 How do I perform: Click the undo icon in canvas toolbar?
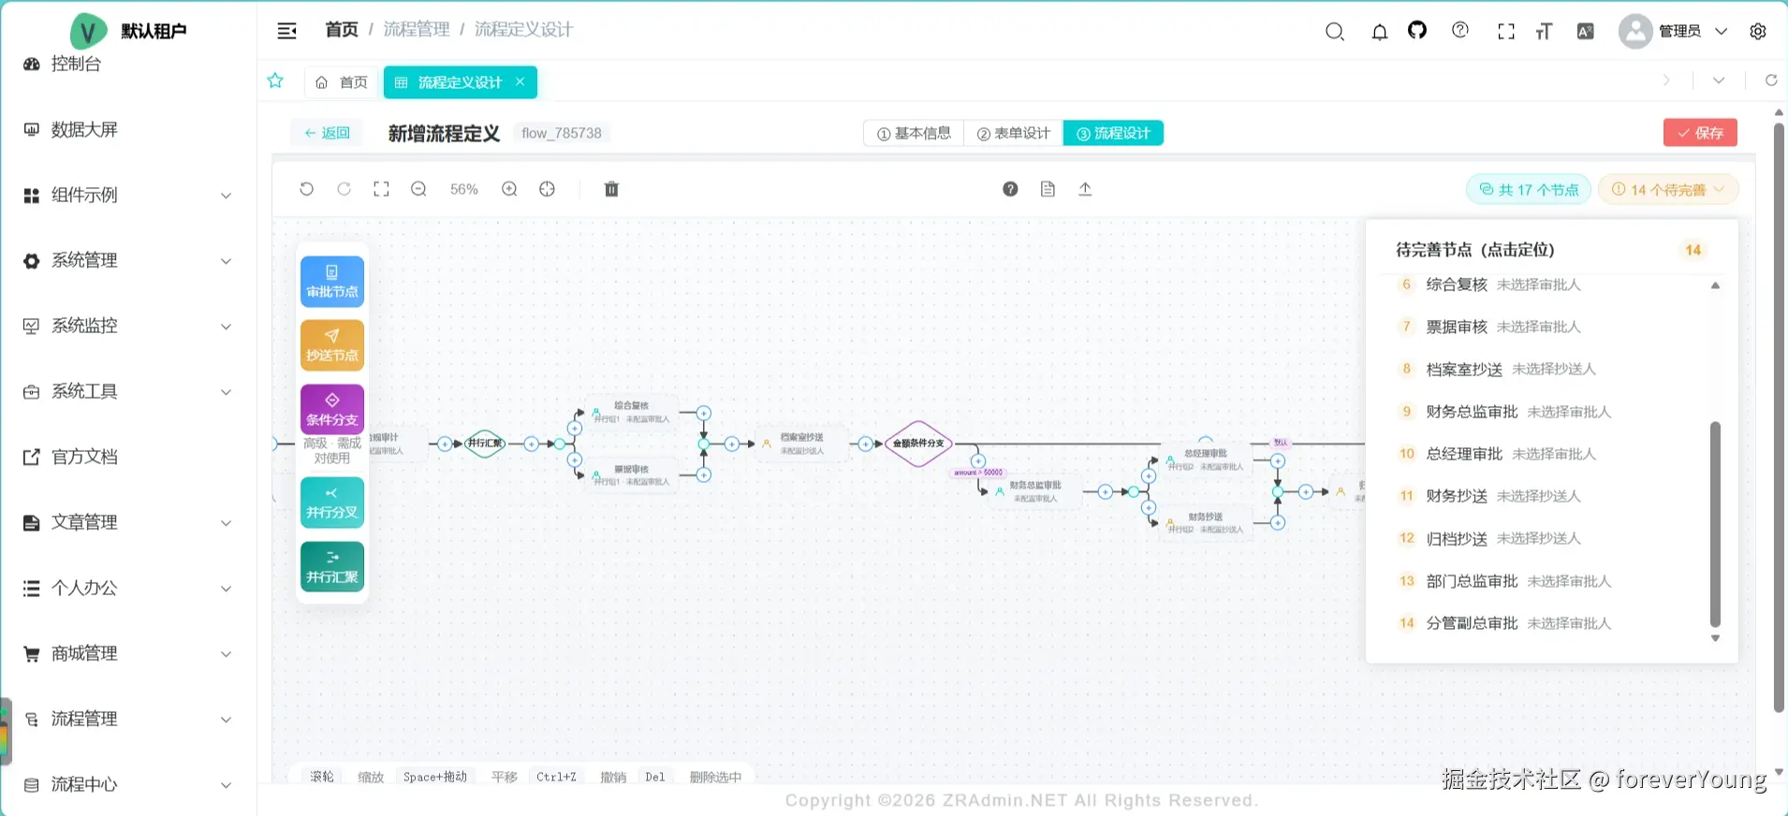coord(306,189)
